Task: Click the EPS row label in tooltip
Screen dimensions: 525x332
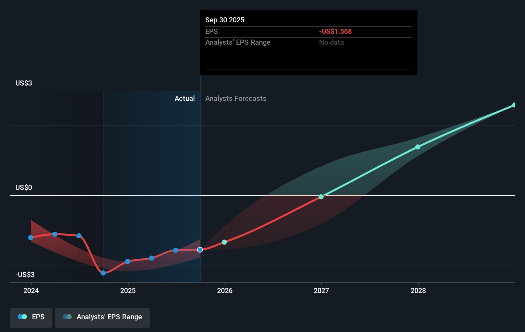Action: (x=211, y=31)
